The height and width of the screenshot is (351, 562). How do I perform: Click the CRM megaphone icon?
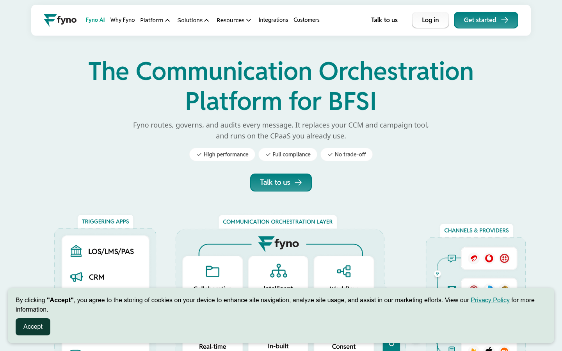pyautogui.click(x=76, y=277)
